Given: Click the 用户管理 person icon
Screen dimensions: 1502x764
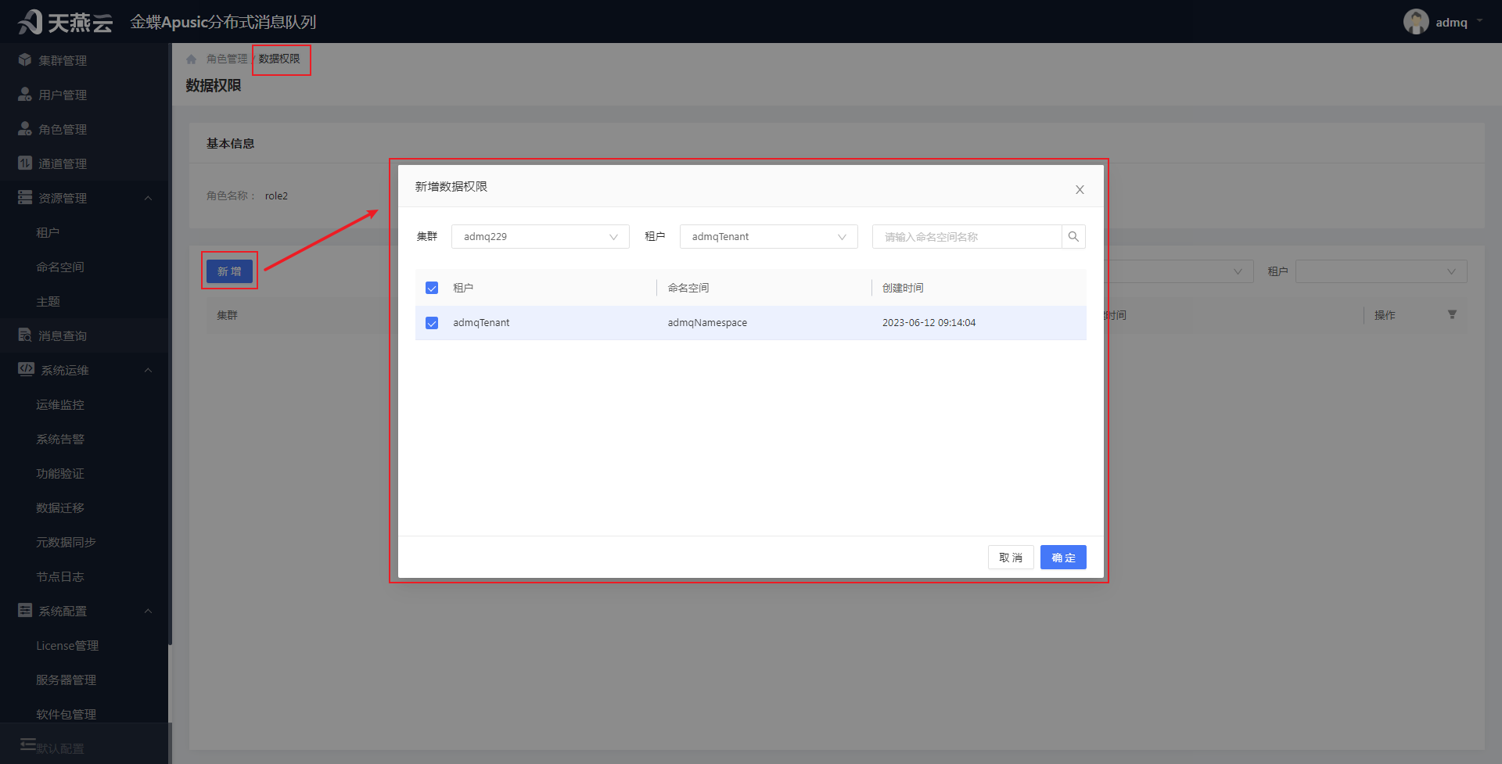Looking at the screenshot, I should tap(25, 95).
